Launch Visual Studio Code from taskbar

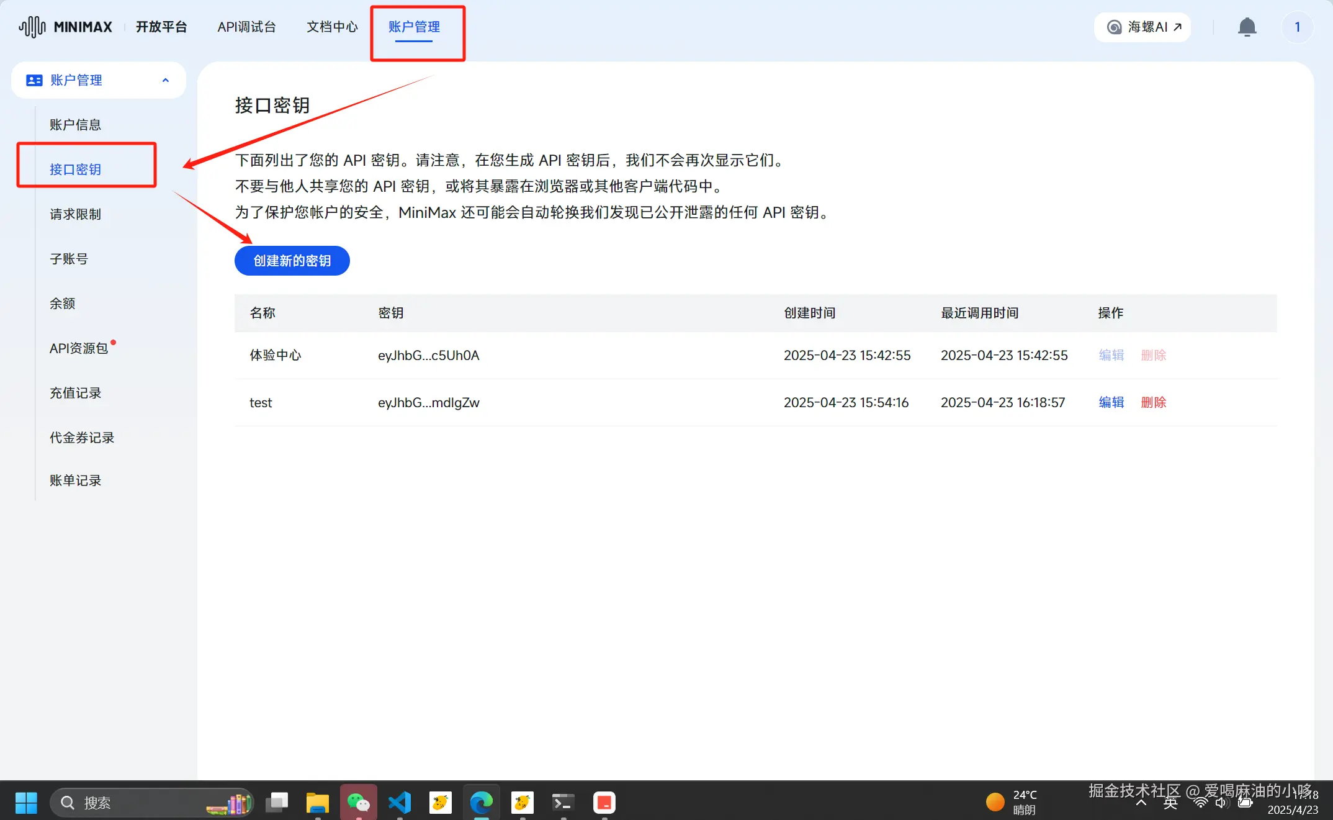(400, 802)
